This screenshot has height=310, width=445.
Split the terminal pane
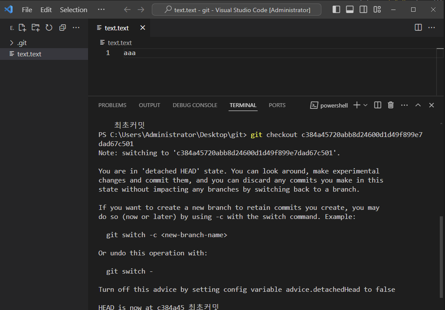378,105
